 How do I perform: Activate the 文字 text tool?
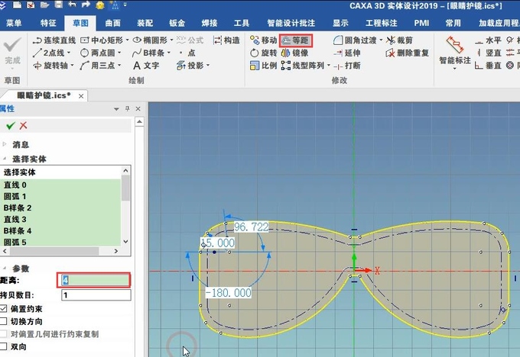146,66
